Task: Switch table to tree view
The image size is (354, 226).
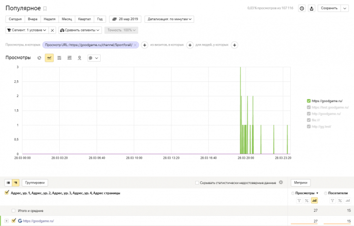Action: pos(16,183)
